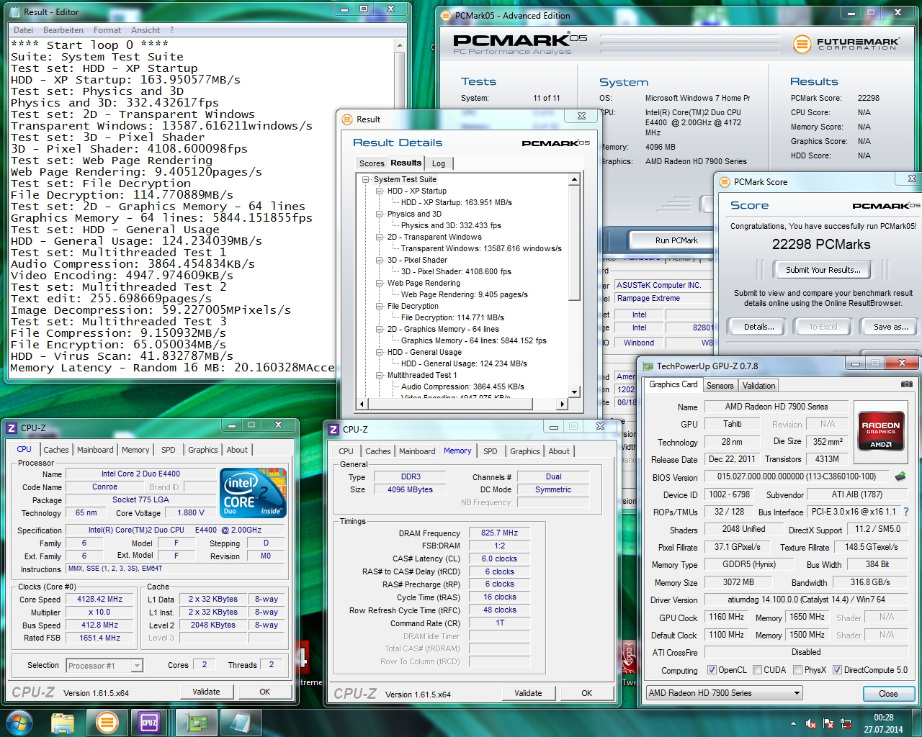Click the Run PCMark button
The width and height of the screenshot is (922, 737).
(676, 240)
